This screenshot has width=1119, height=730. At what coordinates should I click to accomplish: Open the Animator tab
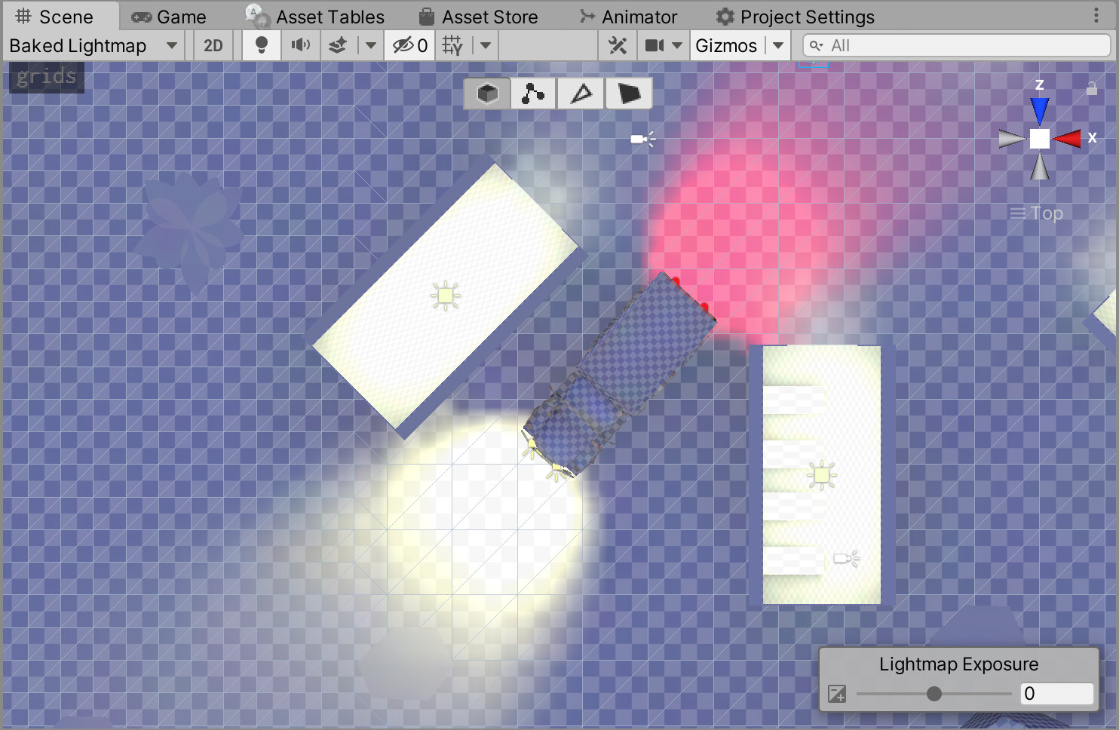(x=628, y=17)
